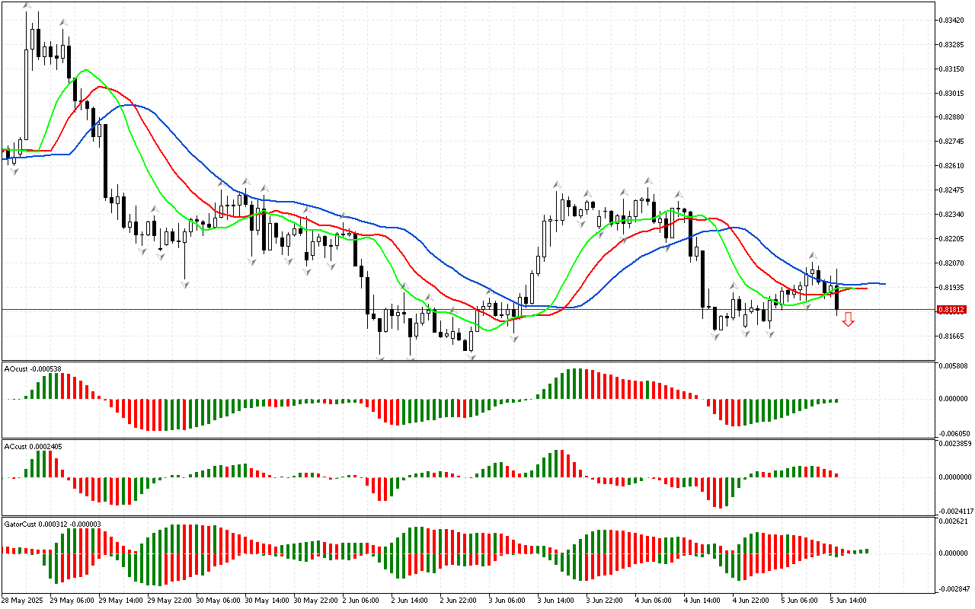The image size is (975, 609).
Task: Click the up fractal arrow above the highest candle
Action: pyautogui.click(x=27, y=6)
